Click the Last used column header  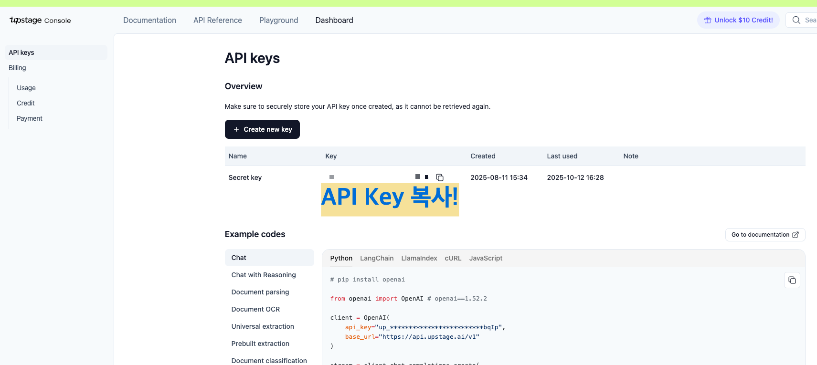(562, 156)
